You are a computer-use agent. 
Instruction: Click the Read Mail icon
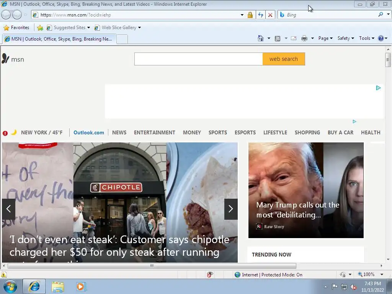[294, 39]
